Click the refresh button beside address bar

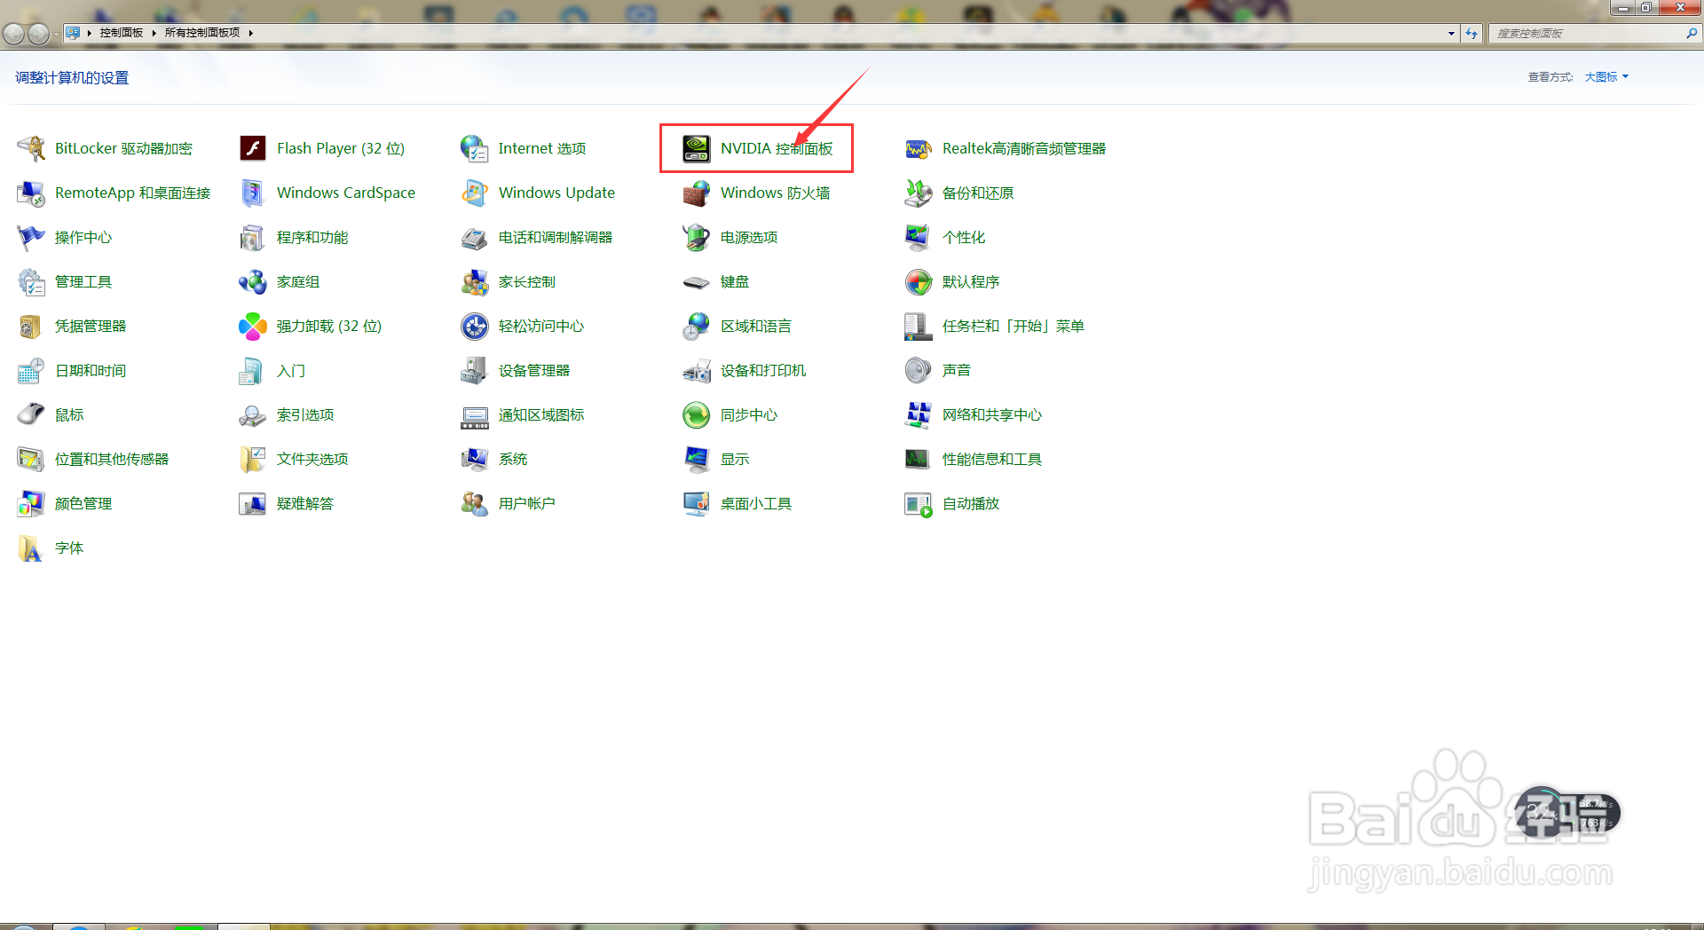point(1471,34)
